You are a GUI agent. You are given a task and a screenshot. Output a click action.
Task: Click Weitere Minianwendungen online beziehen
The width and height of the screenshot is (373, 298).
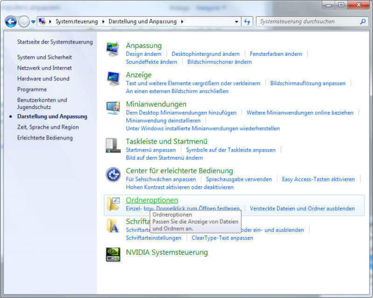(x=300, y=113)
